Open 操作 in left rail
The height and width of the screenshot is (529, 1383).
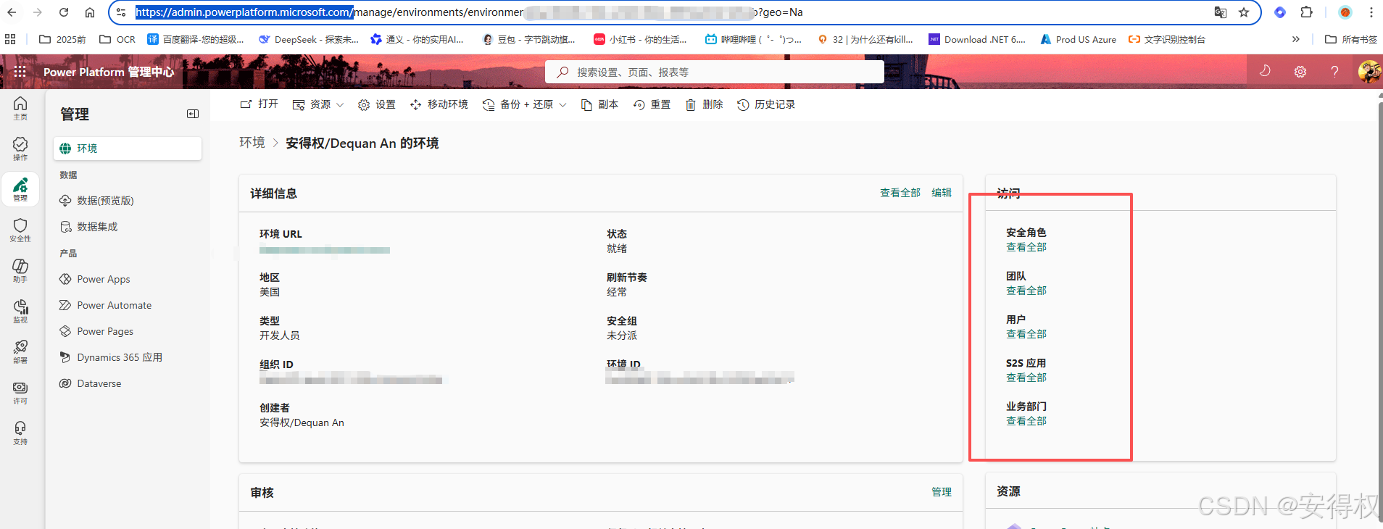tap(20, 149)
